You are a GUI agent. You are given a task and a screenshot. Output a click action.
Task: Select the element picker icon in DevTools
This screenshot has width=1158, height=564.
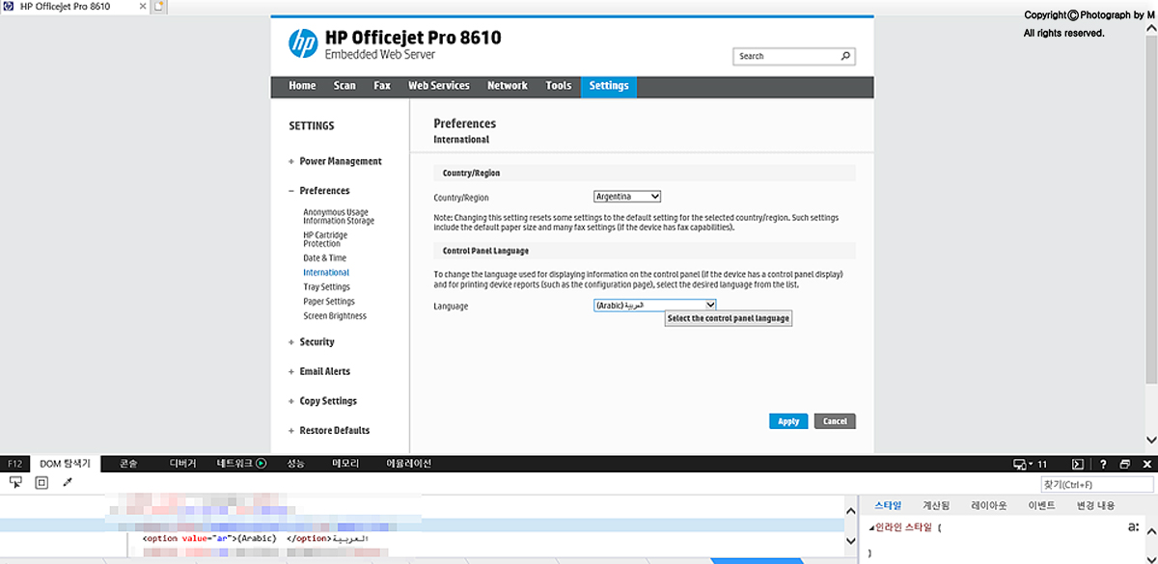coord(16,482)
